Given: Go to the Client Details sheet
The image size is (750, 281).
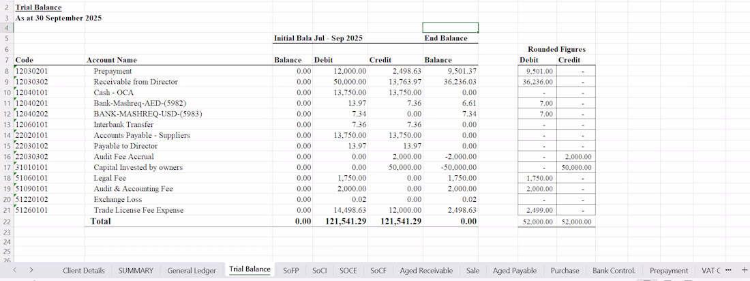Looking at the screenshot, I should (x=84, y=271).
